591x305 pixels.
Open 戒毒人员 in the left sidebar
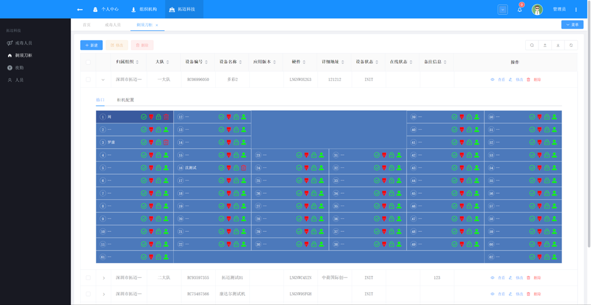click(x=23, y=43)
